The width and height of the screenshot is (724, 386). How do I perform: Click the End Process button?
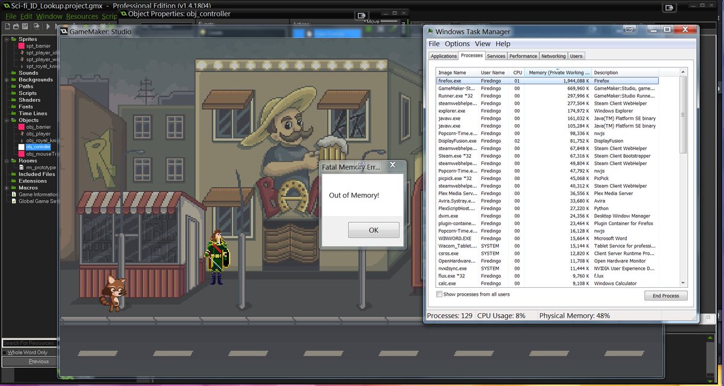click(x=665, y=296)
